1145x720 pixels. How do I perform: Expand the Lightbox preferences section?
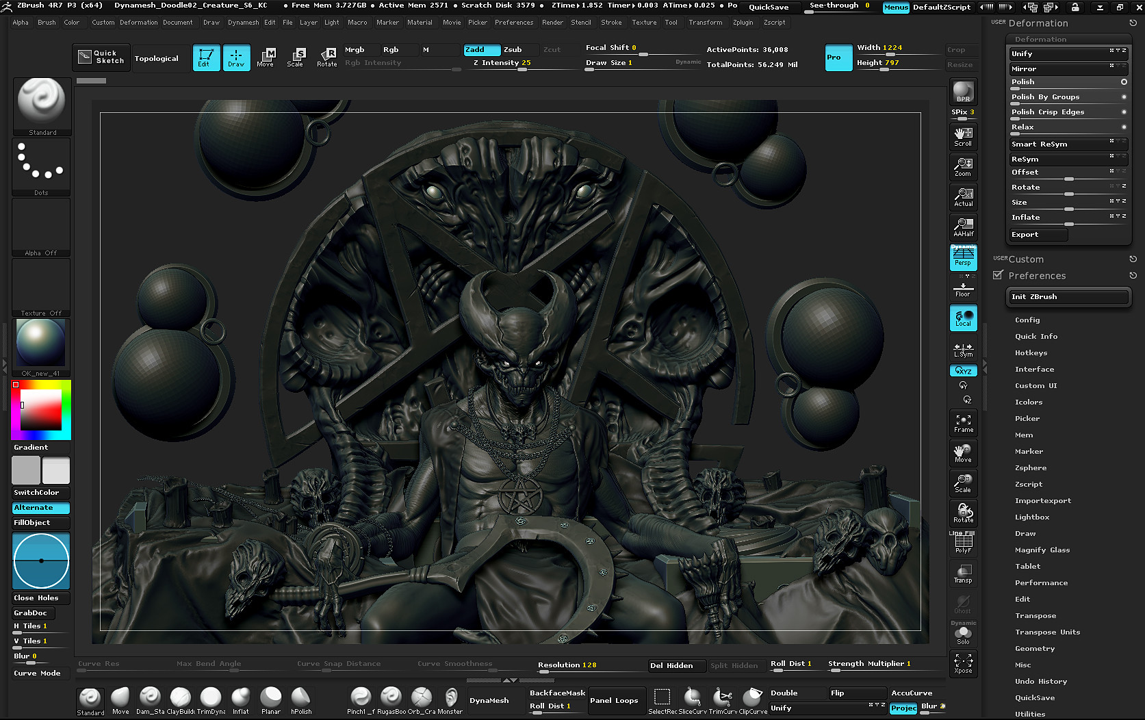[x=1032, y=517]
